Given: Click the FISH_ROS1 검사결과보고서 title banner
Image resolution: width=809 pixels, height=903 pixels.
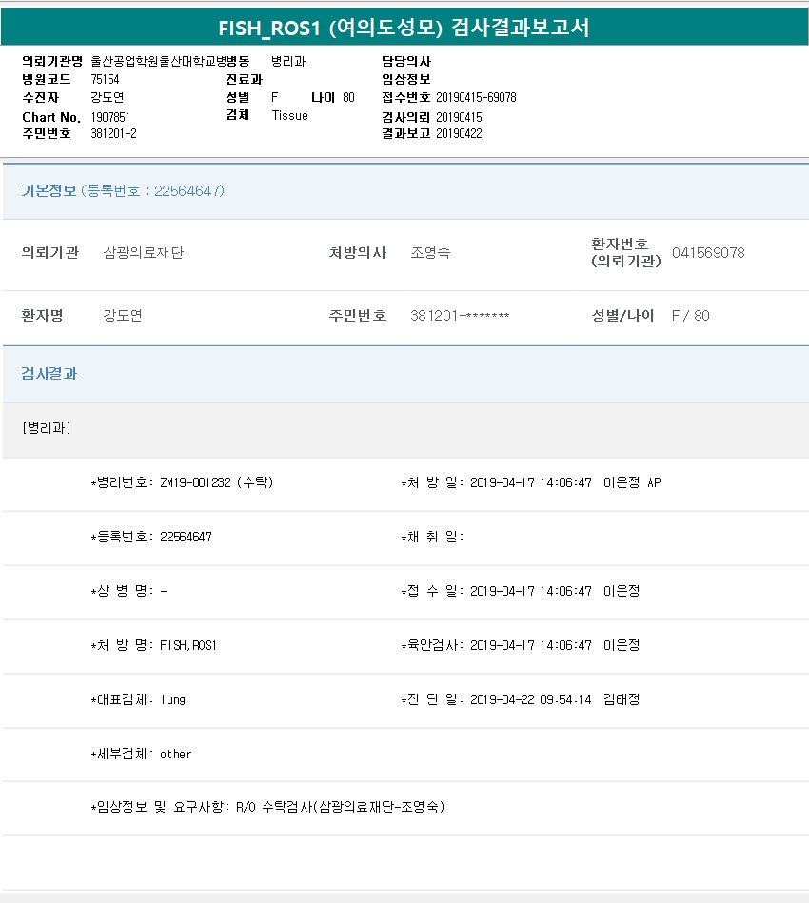Looking at the screenshot, I should pos(404,28).
